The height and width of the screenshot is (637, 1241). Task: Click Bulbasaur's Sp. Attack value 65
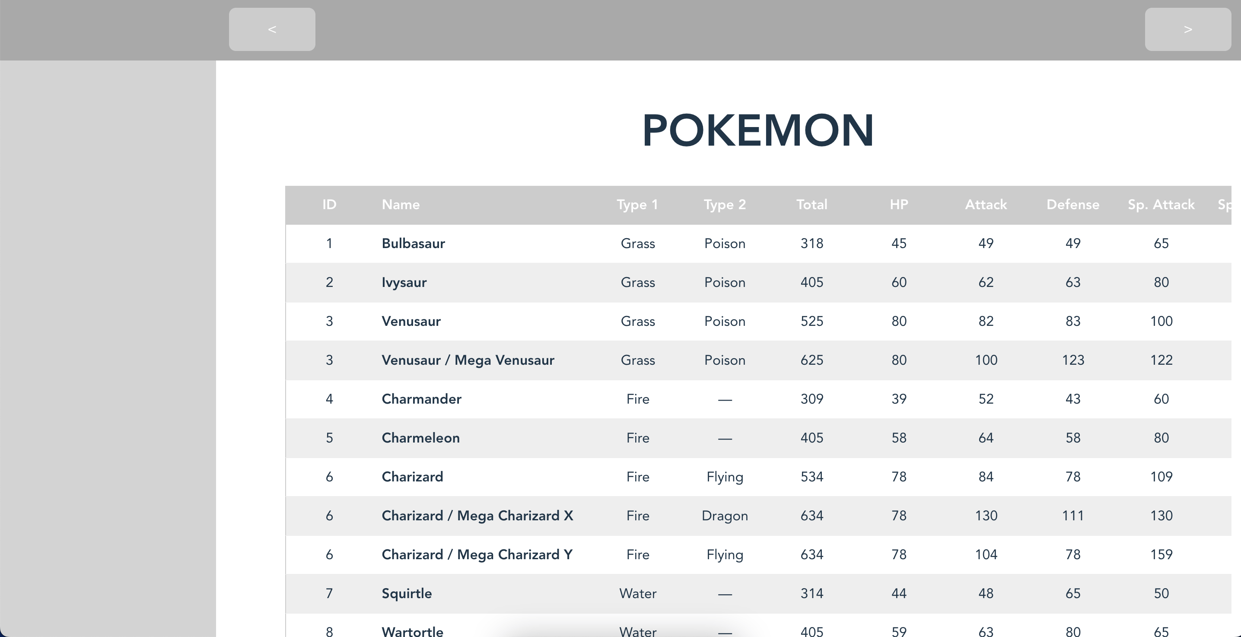coord(1161,244)
